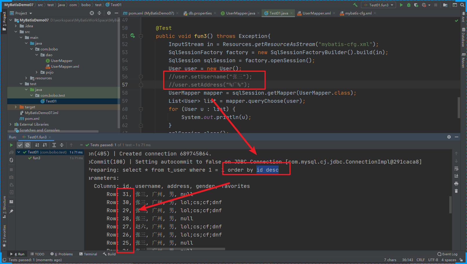Sort tests alphabetically in Run panel
Viewport: 467px width, 264px height.
pyautogui.click(x=37, y=145)
